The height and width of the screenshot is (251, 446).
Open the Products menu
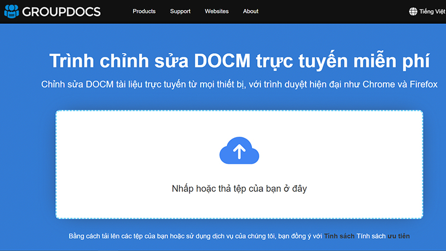[144, 11]
